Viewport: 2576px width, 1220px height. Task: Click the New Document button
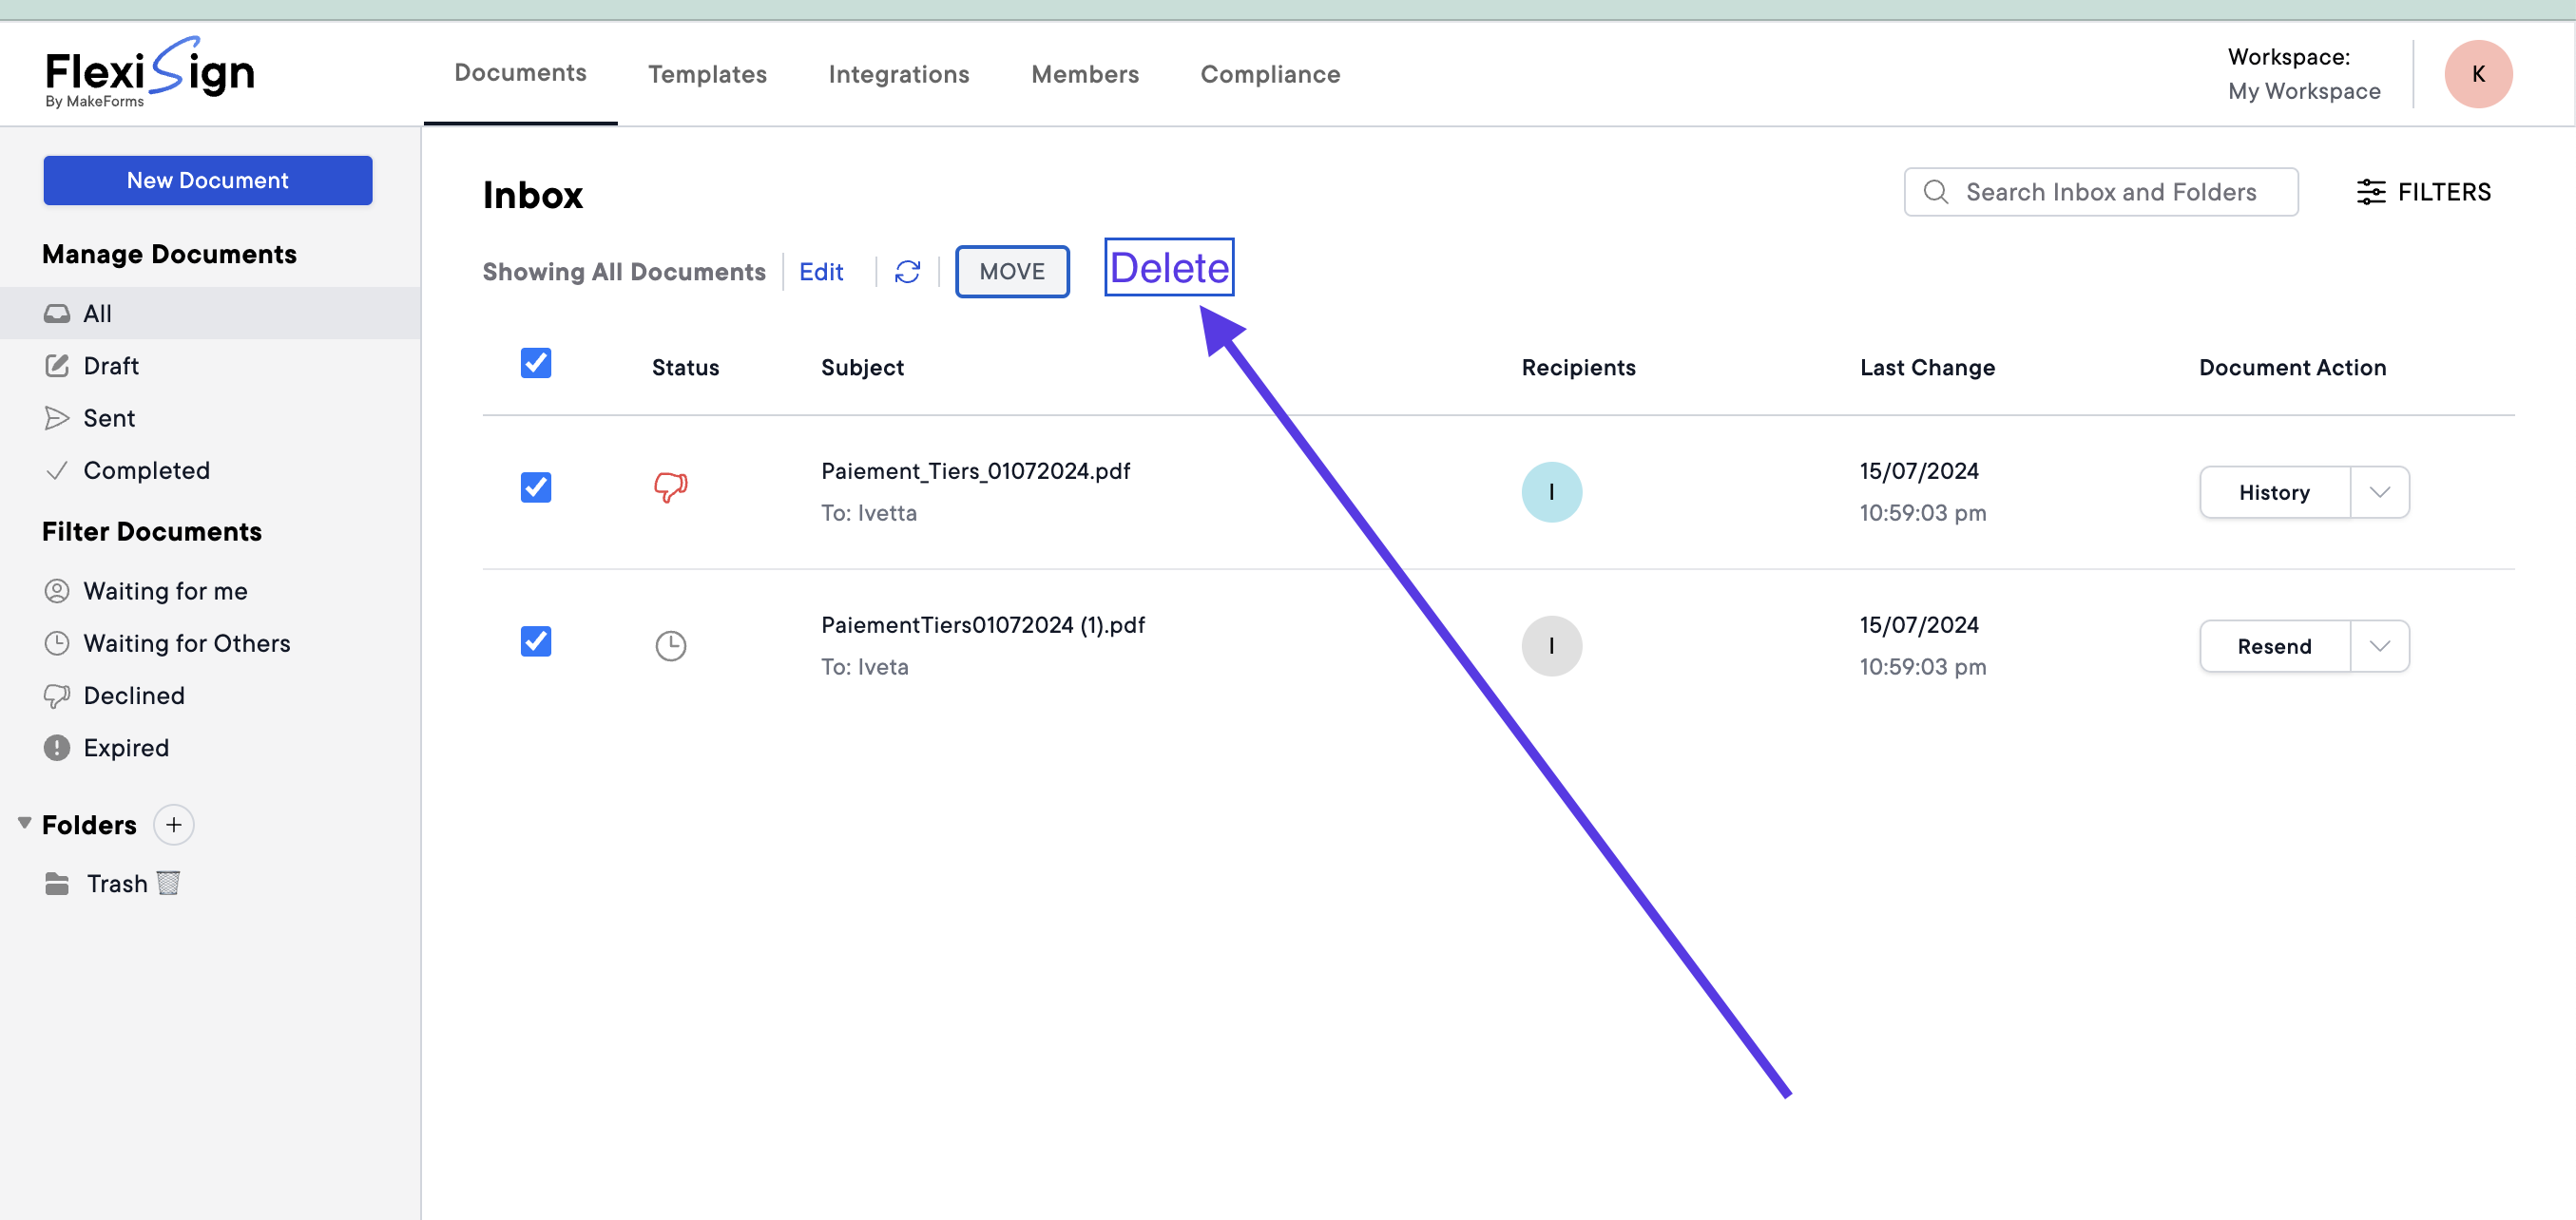pos(208,180)
